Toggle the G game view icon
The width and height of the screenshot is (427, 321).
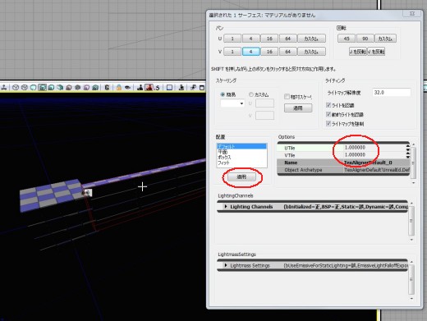[107, 88]
